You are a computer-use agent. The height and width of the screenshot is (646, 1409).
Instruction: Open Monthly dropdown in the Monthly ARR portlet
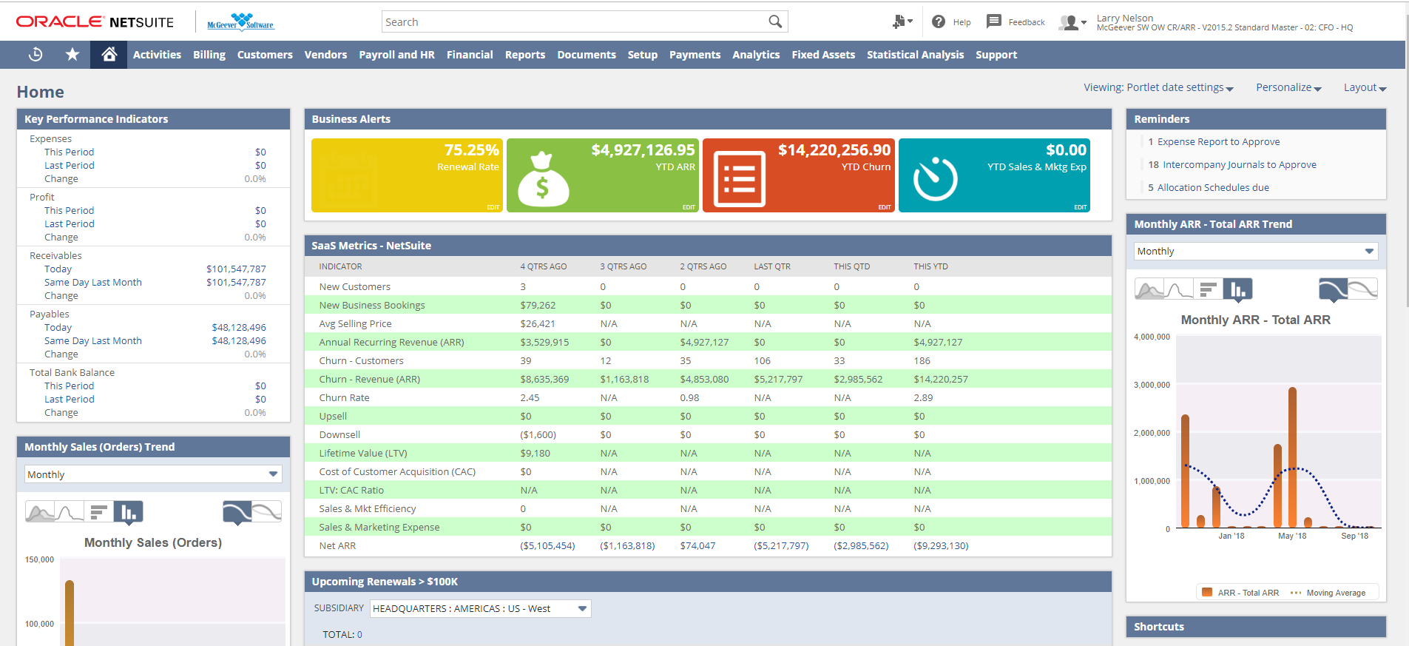tap(1255, 252)
